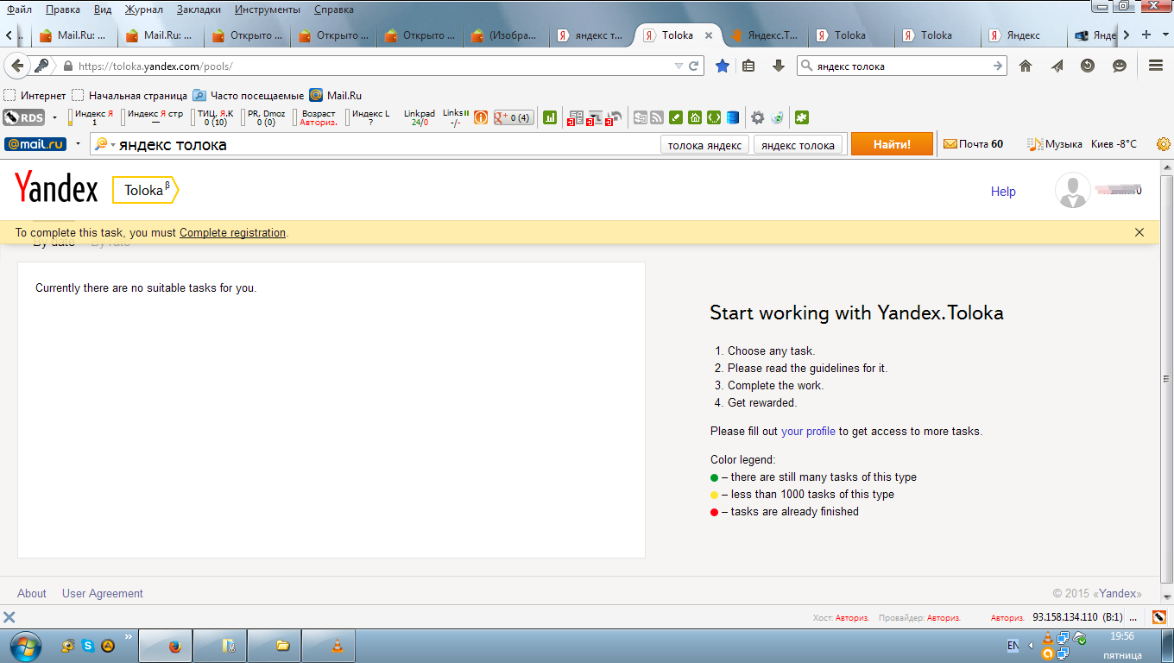Close the yellow registration notification

1139,232
